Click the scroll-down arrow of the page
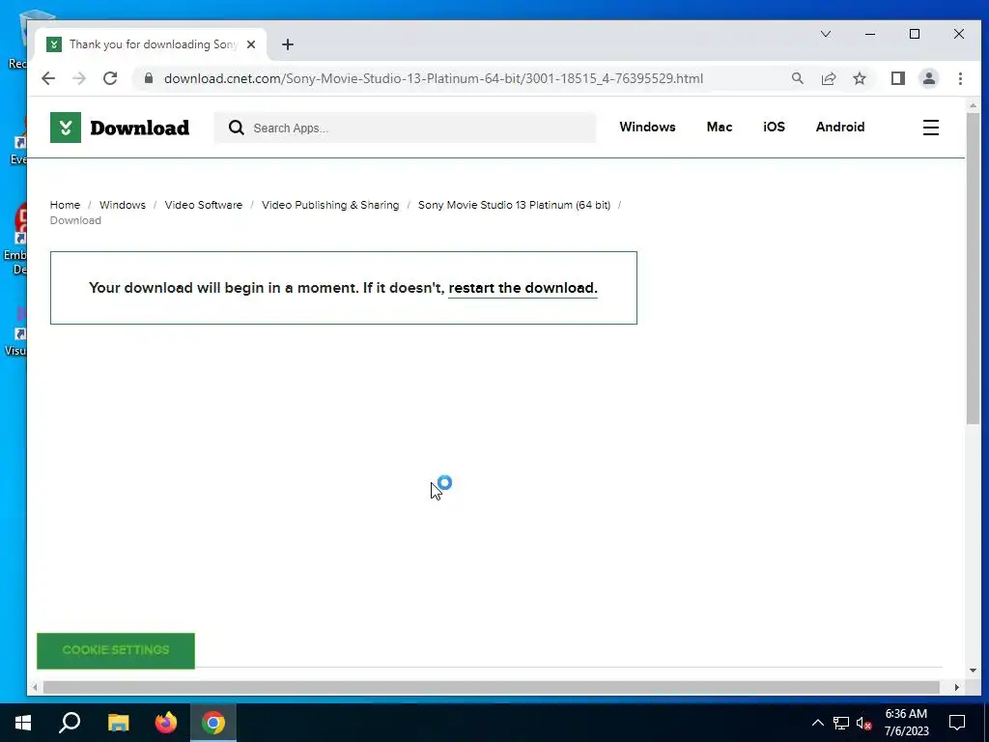The height and width of the screenshot is (742, 989). click(972, 671)
